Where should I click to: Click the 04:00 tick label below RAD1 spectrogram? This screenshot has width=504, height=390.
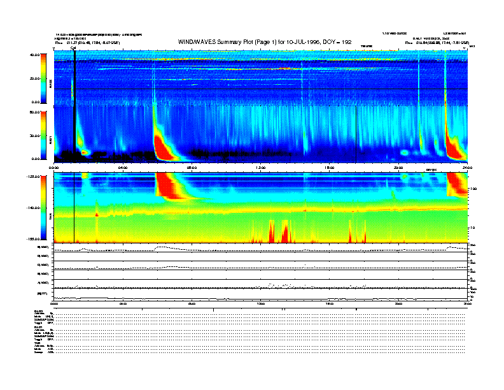[123, 168]
